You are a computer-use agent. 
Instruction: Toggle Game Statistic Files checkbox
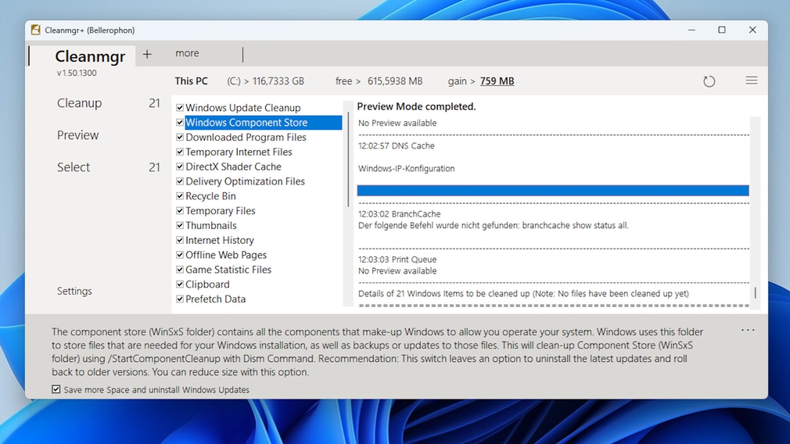click(180, 270)
